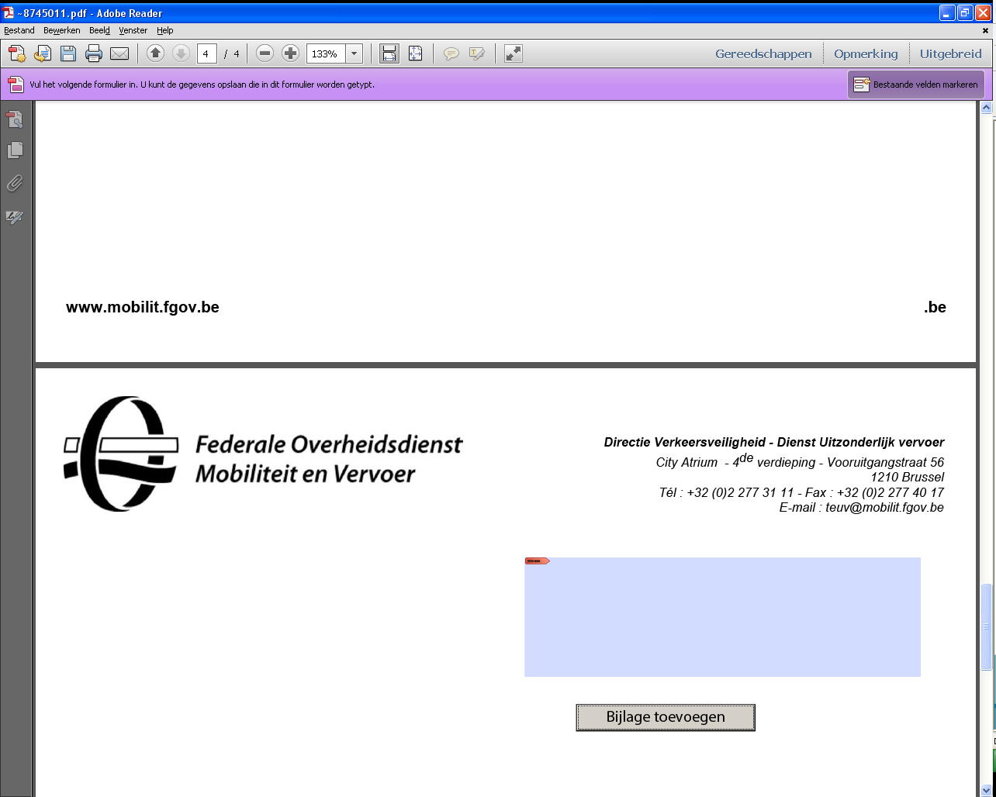Open the Uitgebreid pane
Viewport: 996px width, 797px height.
click(951, 53)
